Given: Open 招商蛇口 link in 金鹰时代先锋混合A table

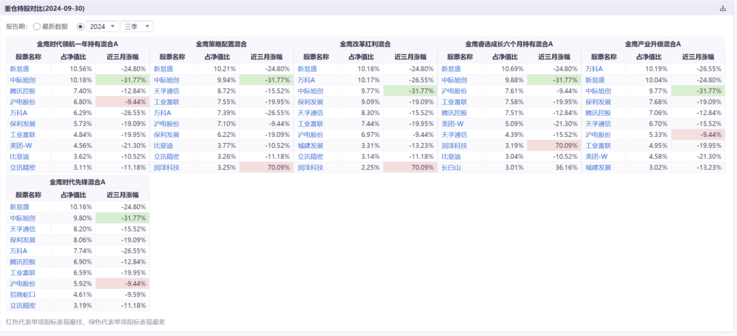Looking at the screenshot, I should (x=23, y=294).
